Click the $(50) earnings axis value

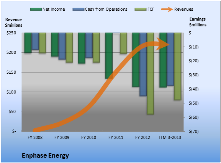point(194,103)
